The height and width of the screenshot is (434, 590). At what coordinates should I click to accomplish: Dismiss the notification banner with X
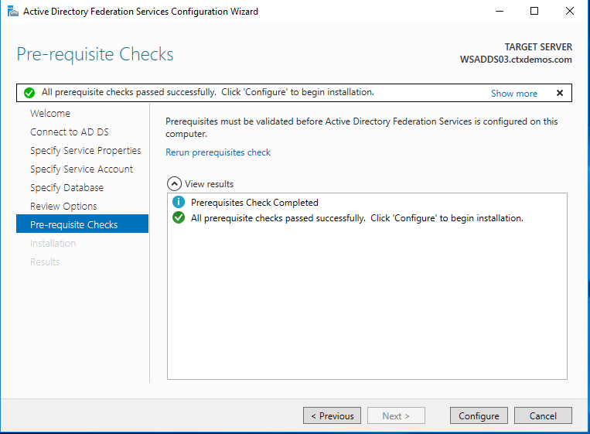[560, 93]
